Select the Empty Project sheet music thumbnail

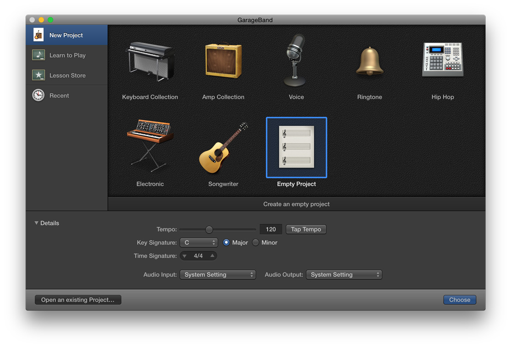[296, 147]
